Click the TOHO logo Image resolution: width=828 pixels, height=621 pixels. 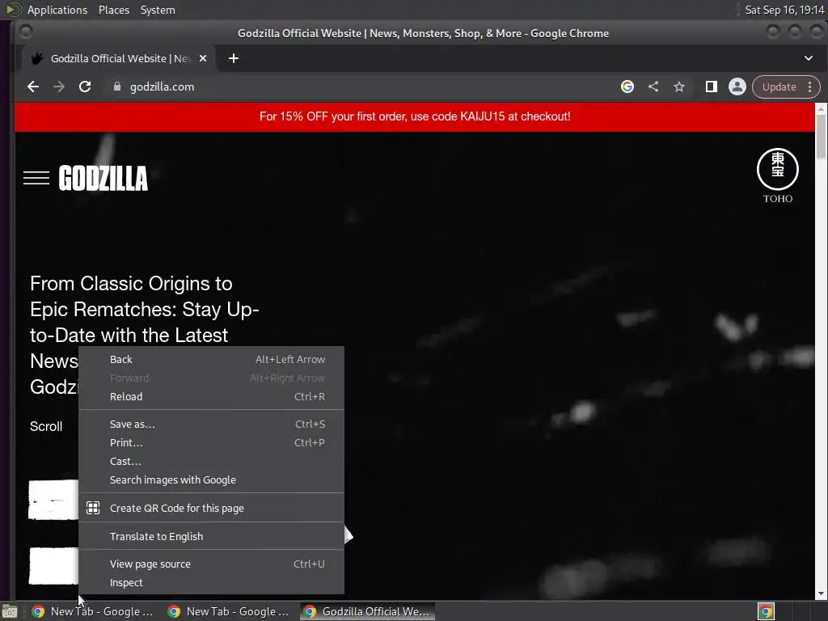point(777,175)
